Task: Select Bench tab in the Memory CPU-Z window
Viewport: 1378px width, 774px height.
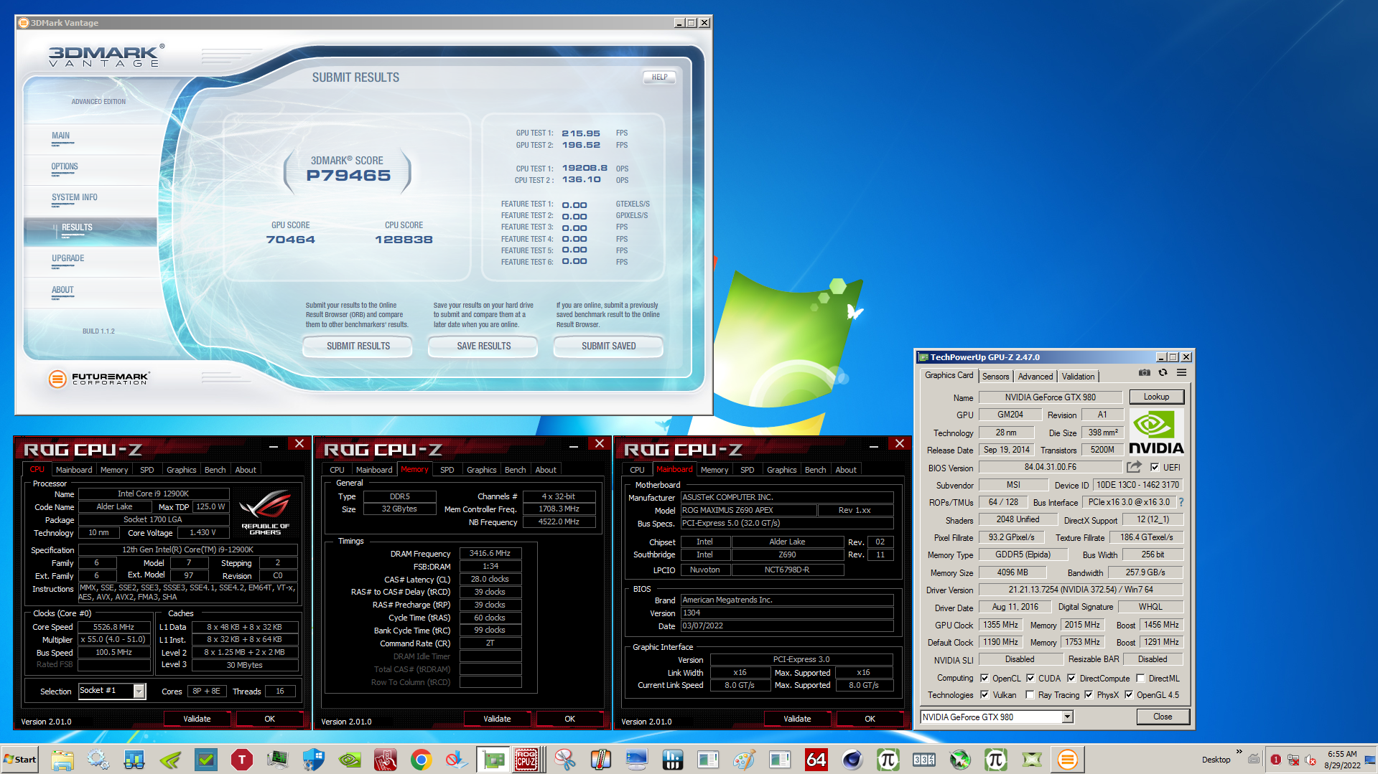Action: 515,470
